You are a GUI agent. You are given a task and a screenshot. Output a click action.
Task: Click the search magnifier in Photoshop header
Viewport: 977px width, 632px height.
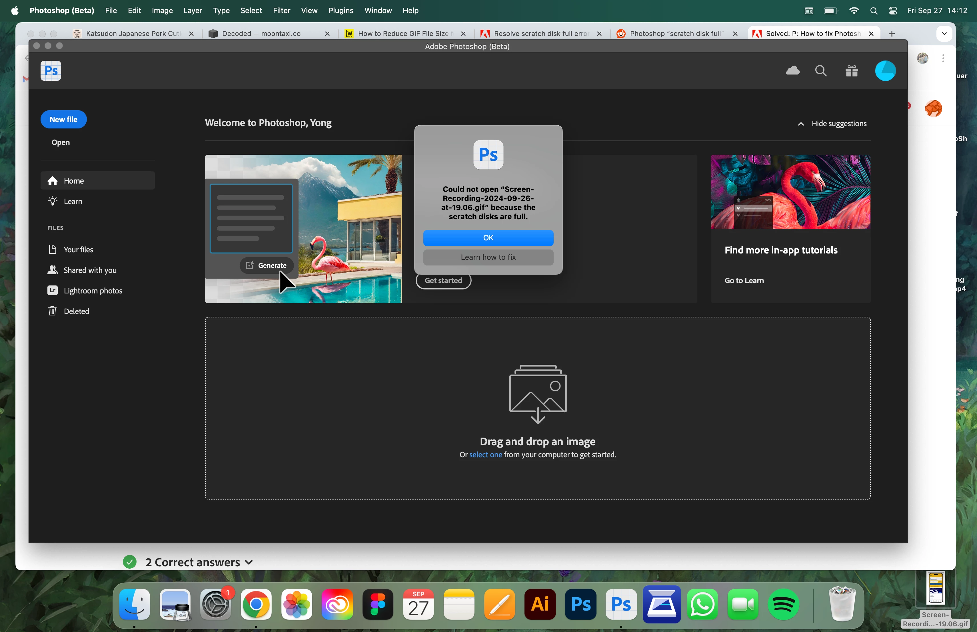(x=821, y=71)
